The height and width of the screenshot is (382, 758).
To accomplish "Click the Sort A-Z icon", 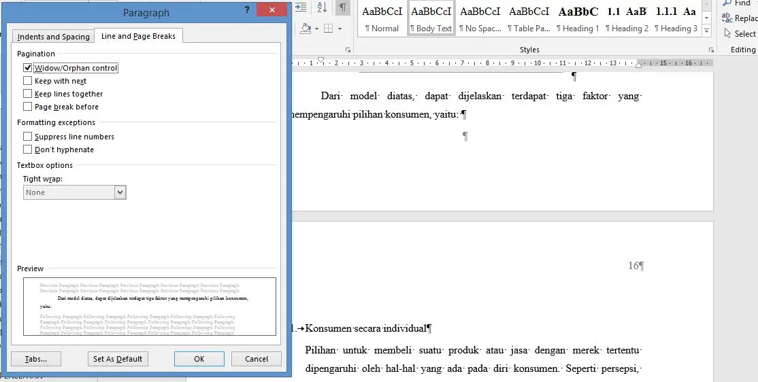I will [322, 7].
